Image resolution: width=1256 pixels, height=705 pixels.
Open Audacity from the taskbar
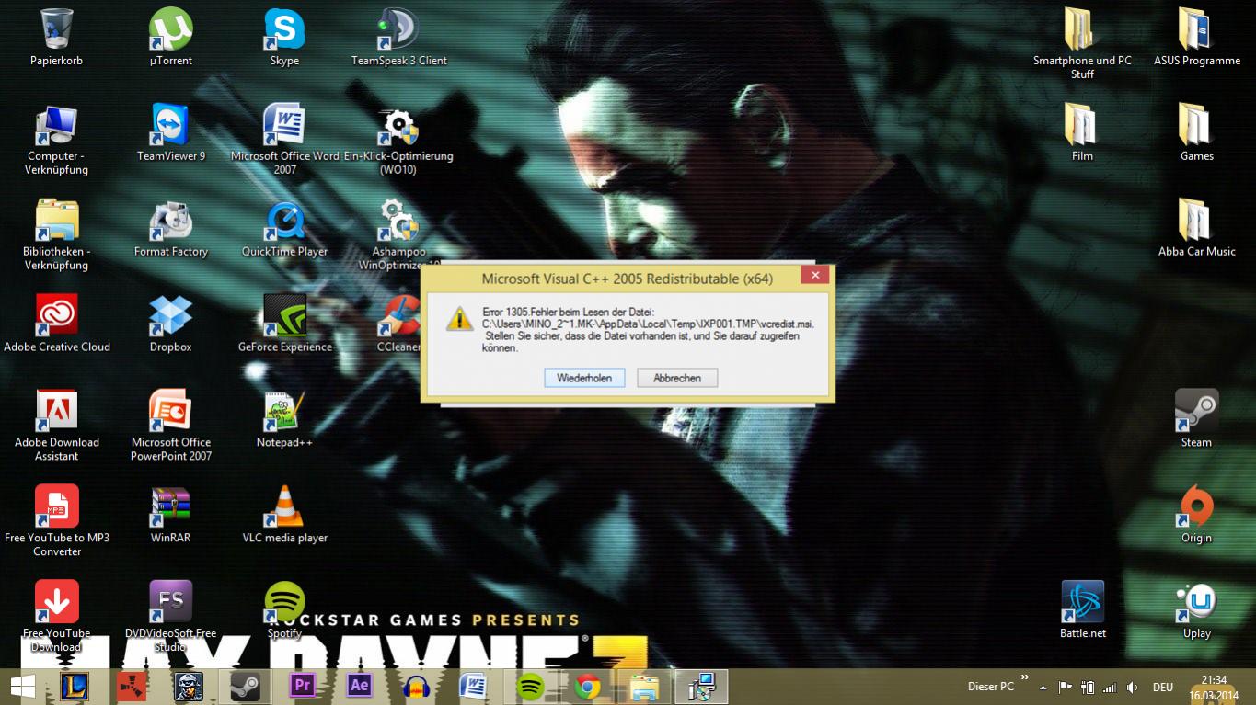416,687
